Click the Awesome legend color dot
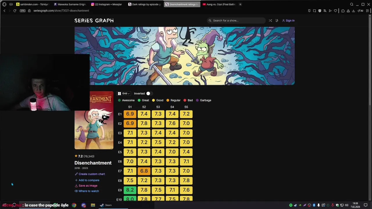This screenshot has width=372, height=209. 119,100
